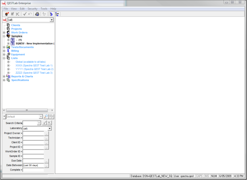This screenshot has height=180, width=247.
Task: Toggle the first tree view display icon
Action: coord(51,14)
